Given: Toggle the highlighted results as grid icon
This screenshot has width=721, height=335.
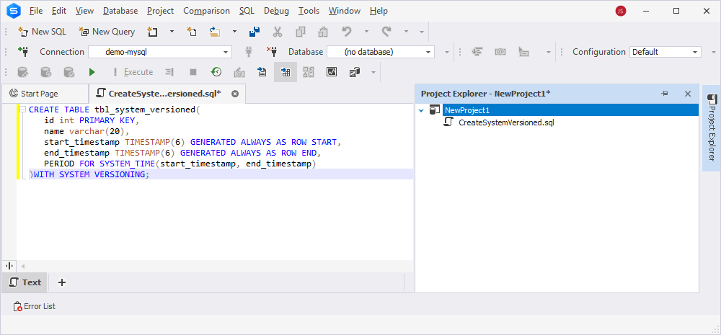Looking at the screenshot, I should click(x=286, y=72).
